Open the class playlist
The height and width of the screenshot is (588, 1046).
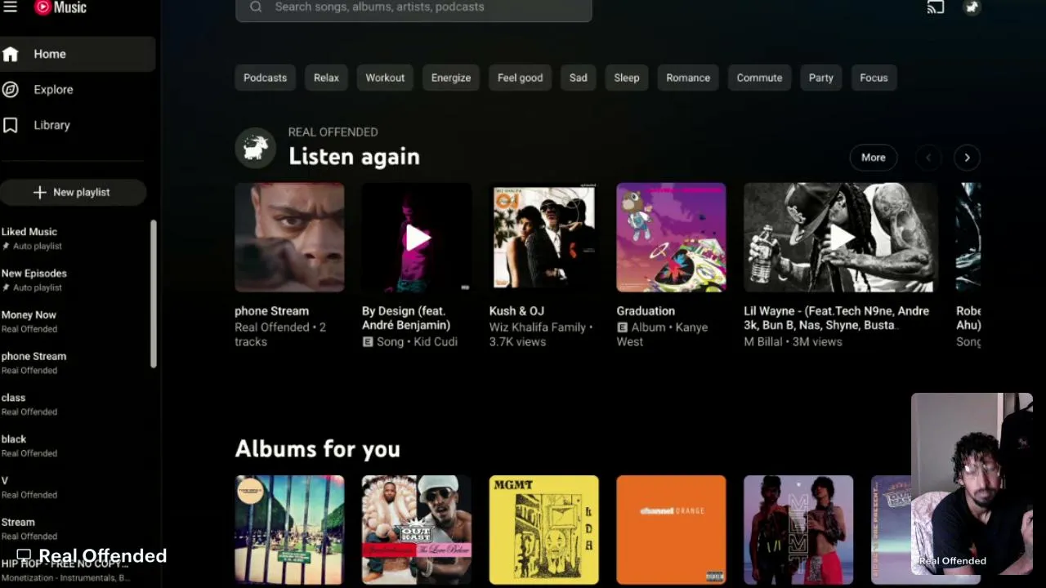74,405
